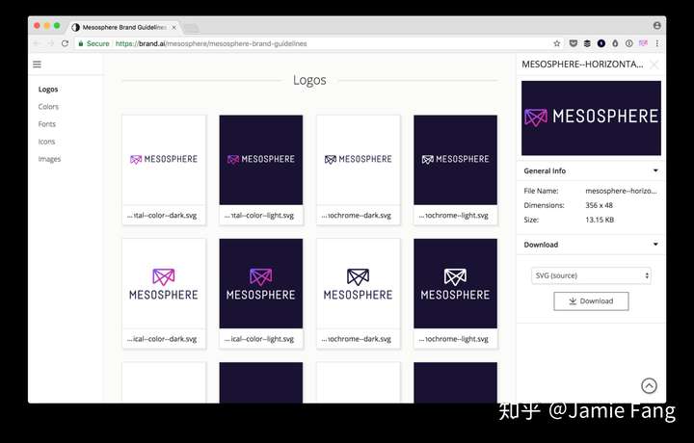Viewport: 694px width, 443px height.
Task: Click file name value mesosphere--horizo...
Action: (x=621, y=191)
